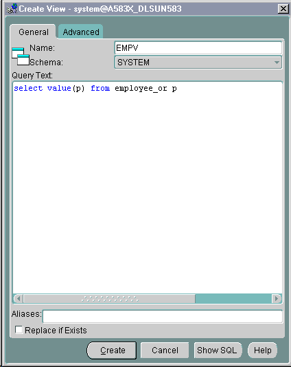Switch to the Advanced tab
291x367 pixels.
click(x=80, y=32)
